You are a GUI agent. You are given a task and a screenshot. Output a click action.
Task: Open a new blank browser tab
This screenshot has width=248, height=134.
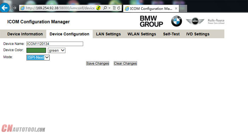(x=183, y=8)
